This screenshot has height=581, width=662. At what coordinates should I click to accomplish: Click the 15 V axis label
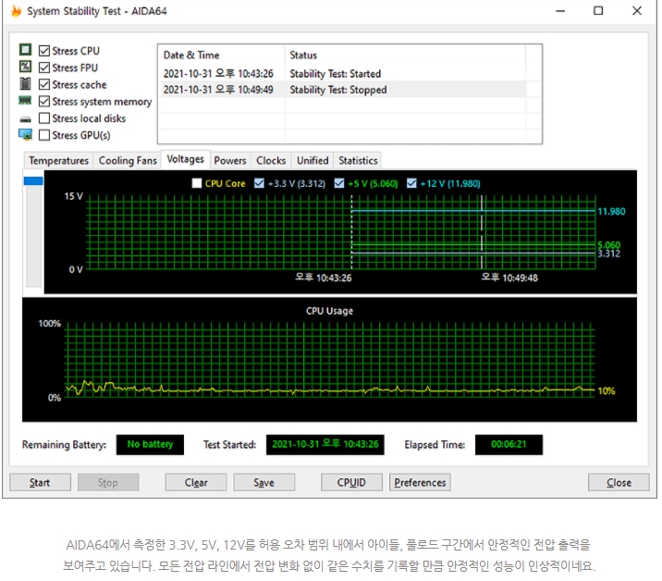point(73,196)
